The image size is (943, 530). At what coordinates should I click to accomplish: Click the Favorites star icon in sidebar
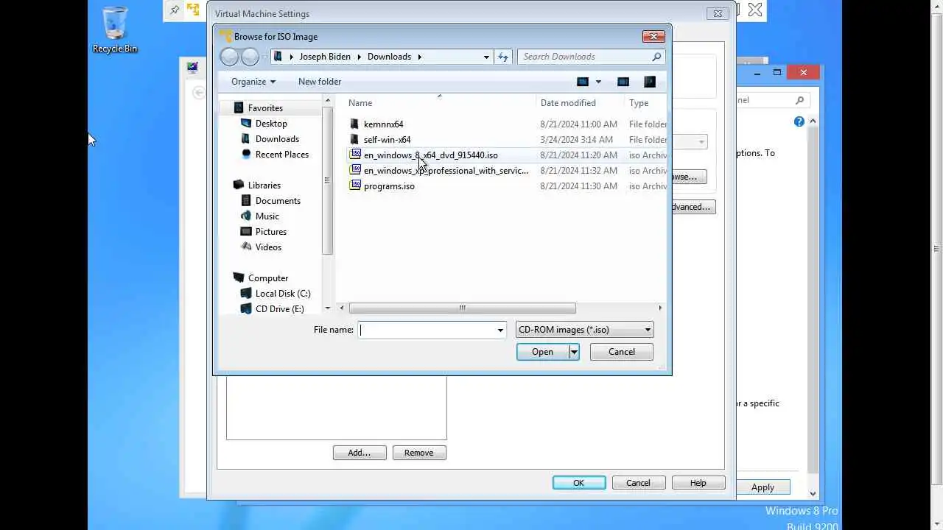(x=238, y=108)
